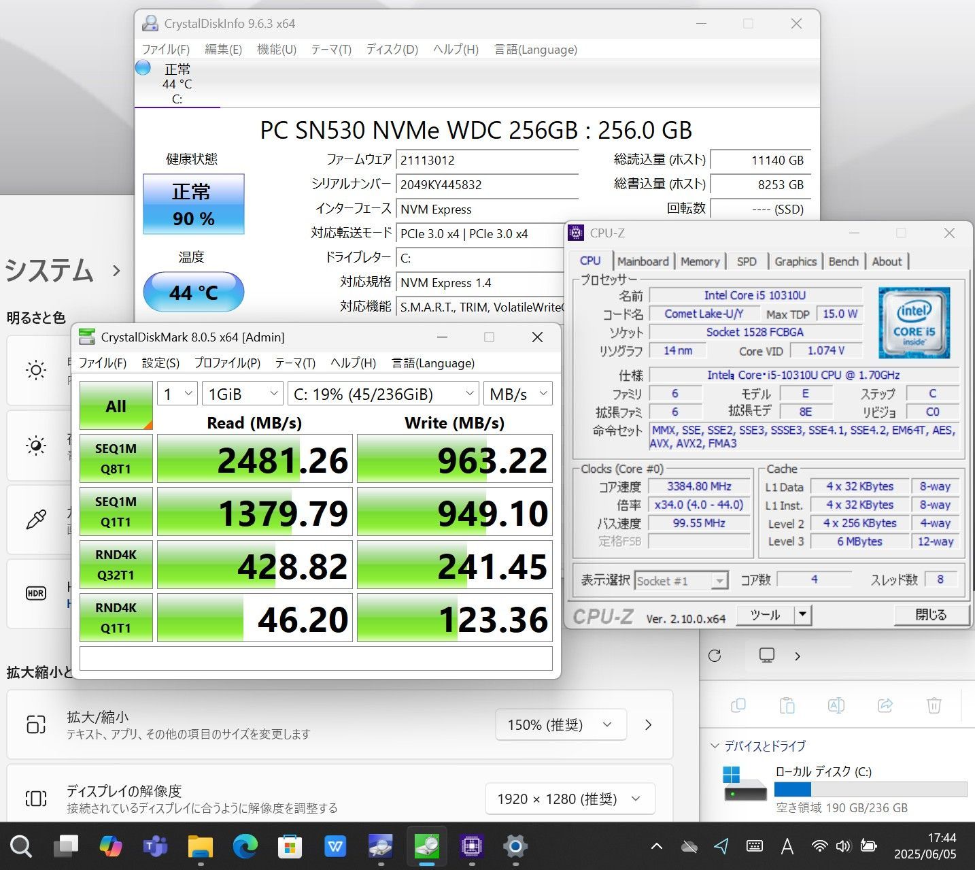Screen dimensions: 975x870
Task: Switch to CPU-Z Graphics tab
Action: point(796,261)
